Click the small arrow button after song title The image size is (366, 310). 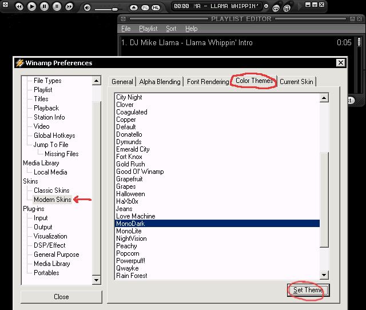[266, 6]
